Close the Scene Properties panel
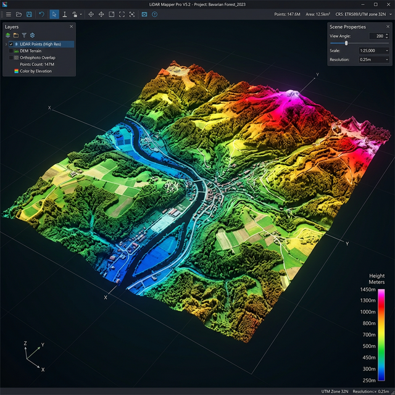The width and height of the screenshot is (395, 395). tap(386, 27)
